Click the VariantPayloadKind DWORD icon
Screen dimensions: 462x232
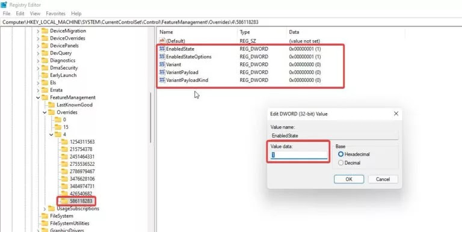point(162,80)
